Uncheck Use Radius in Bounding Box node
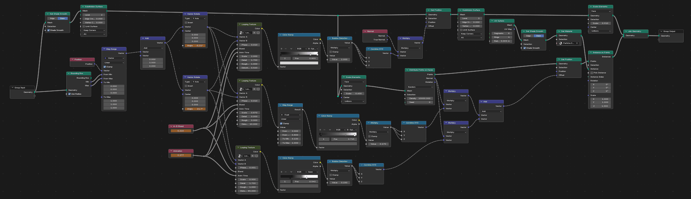 point(69,94)
